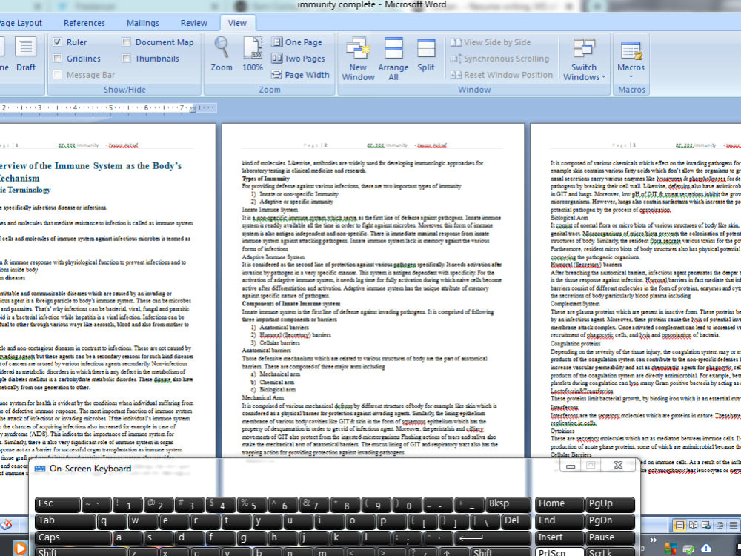Screen dimensions: 741x556
Task: Click the View tab
Action: pyautogui.click(x=237, y=23)
